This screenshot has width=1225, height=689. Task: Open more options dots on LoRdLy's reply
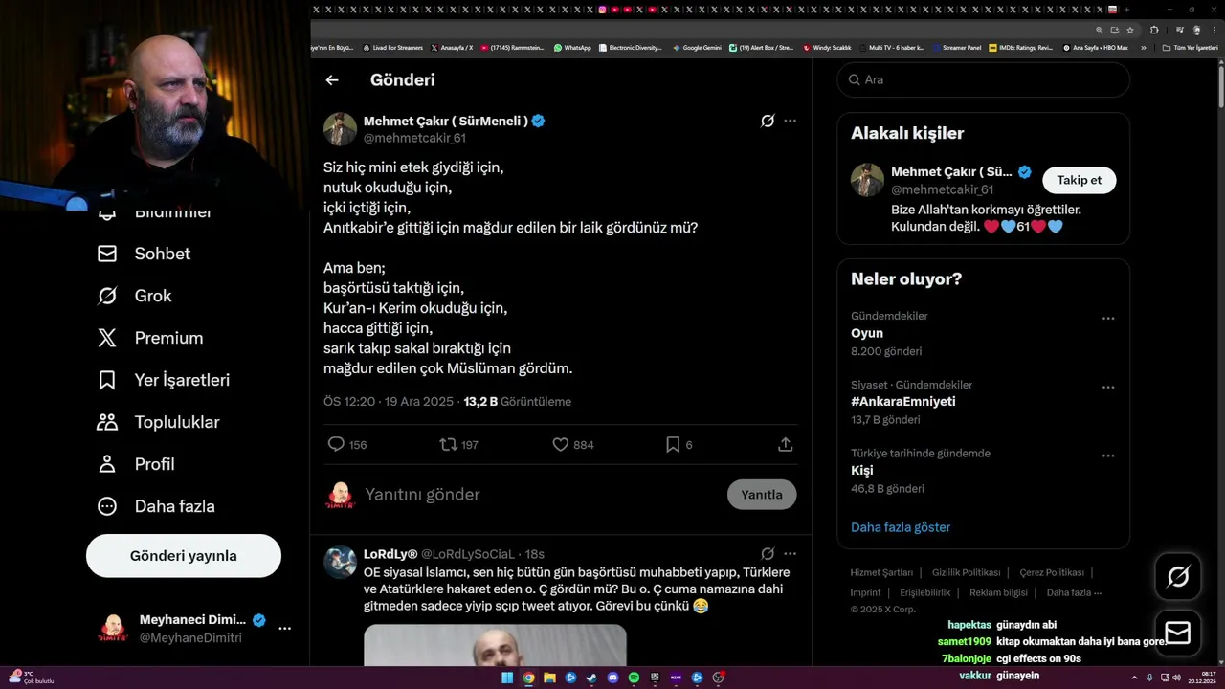(790, 554)
